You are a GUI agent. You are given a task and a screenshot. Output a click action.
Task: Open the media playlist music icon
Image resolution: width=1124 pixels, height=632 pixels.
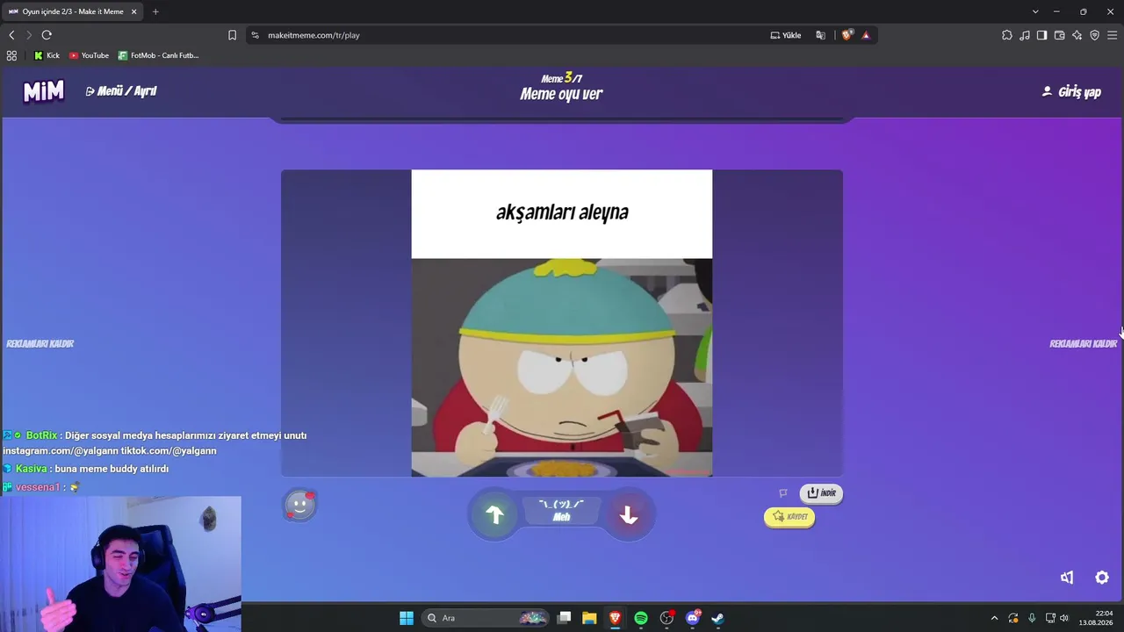pyautogui.click(x=1025, y=35)
